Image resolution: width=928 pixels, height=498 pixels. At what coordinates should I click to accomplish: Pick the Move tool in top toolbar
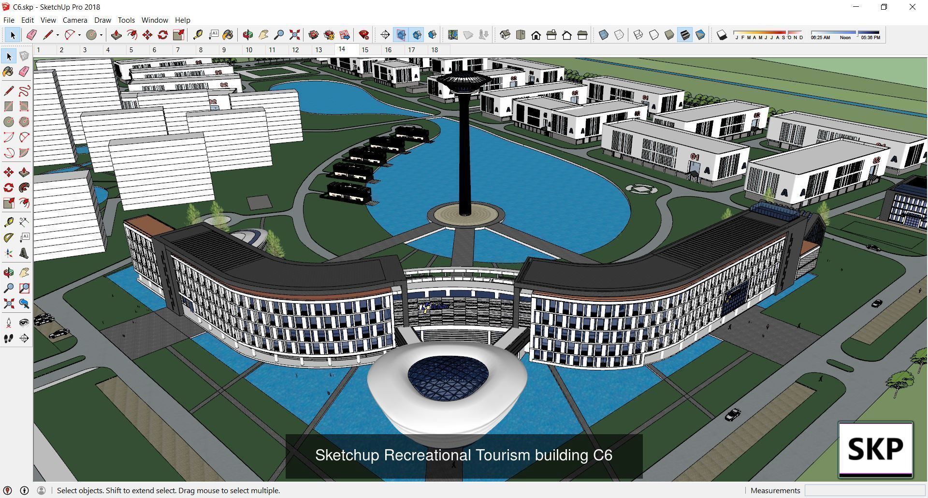(147, 35)
